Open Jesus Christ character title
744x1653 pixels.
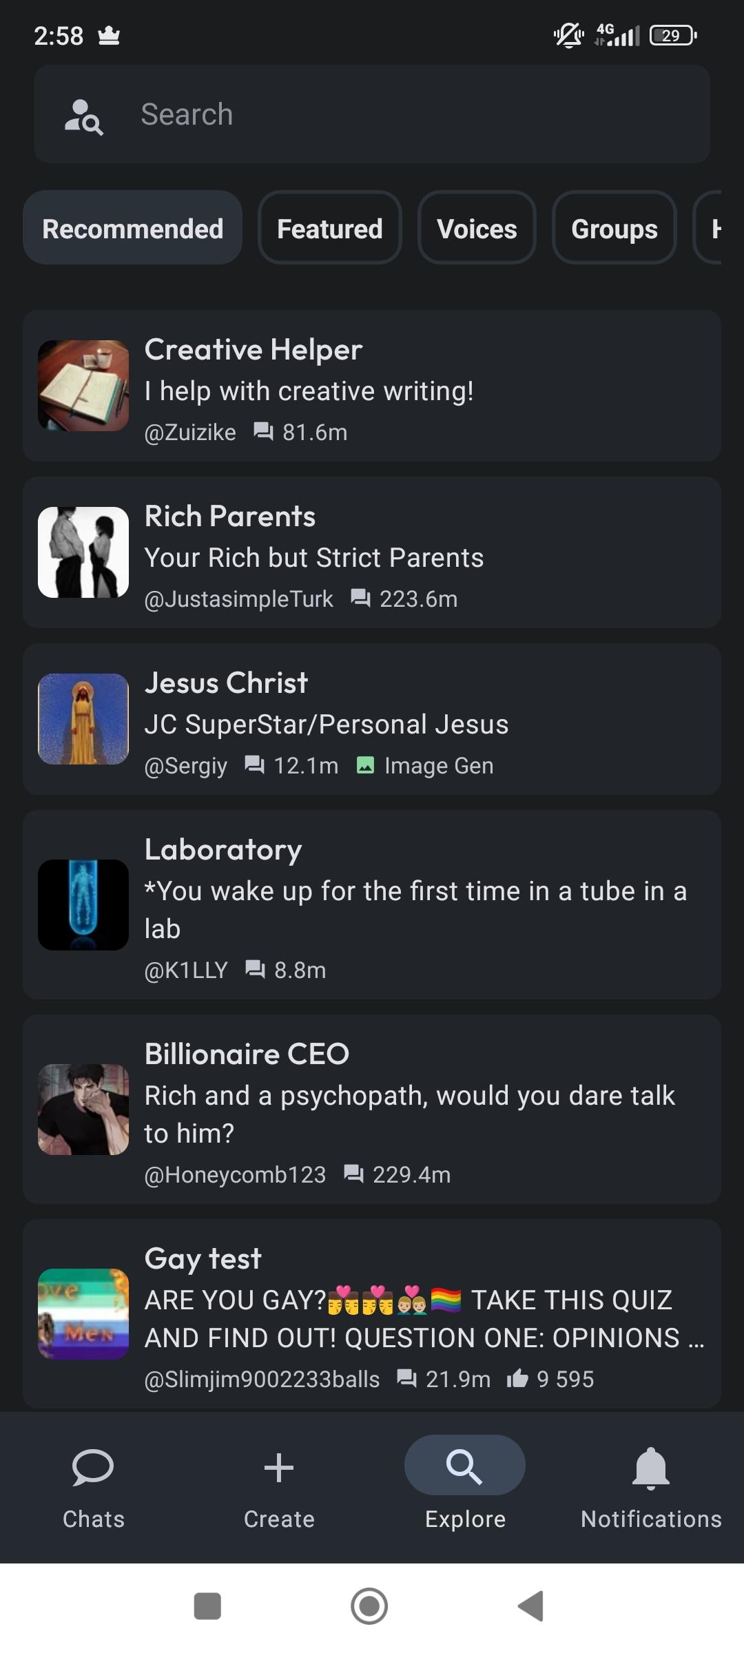coord(226,683)
